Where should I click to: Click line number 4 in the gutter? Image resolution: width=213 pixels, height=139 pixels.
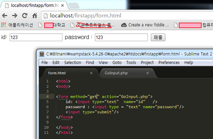(x=47, y=97)
